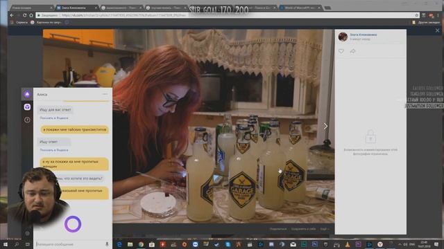Expand the "Другие закладки" bookmarks folder

coord(426,22)
